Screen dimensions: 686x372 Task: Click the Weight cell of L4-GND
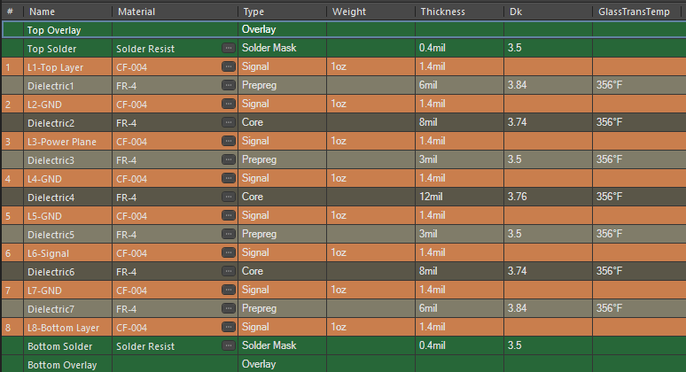pos(339,179)
